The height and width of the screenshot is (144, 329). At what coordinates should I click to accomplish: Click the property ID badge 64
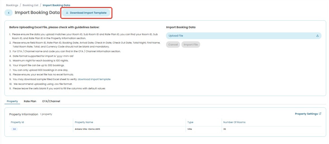click(14, 129)
